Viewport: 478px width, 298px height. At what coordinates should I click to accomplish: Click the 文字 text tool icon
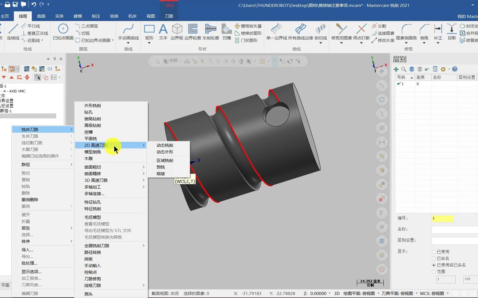(x=163, y=29)
